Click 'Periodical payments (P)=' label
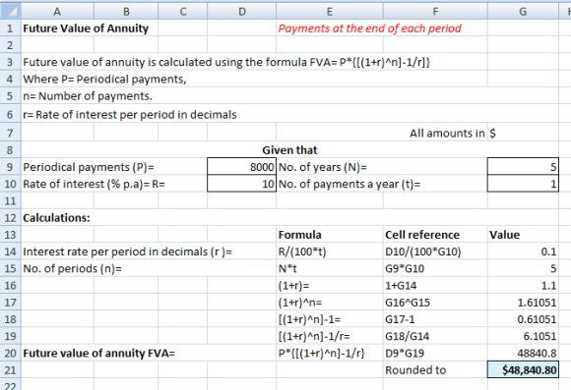The height and width of the screenshot is (390, 571). pos(89,167)
